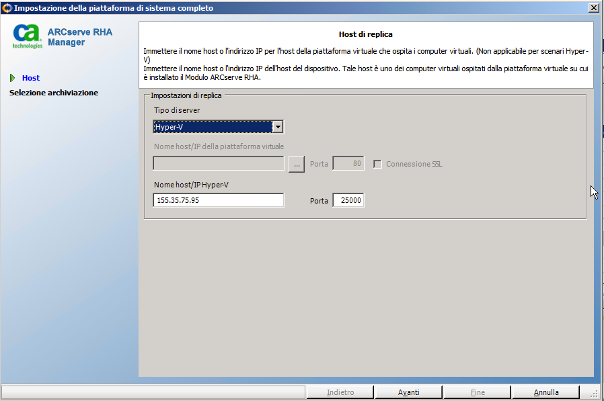
Task: Close the wizard window
Action: coord(594,7)
